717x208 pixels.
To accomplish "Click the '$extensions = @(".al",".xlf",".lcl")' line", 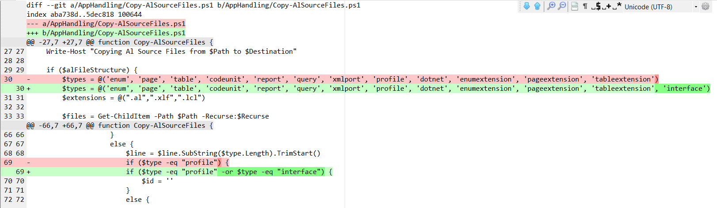I will 133,98.
